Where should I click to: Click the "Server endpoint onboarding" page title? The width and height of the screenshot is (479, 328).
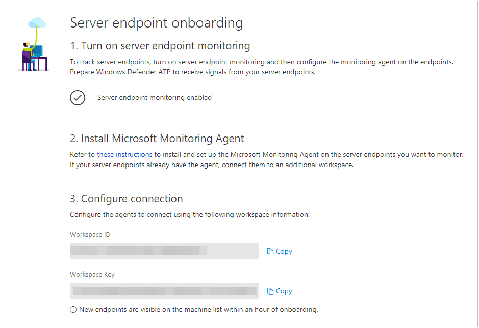click(156, 23)
